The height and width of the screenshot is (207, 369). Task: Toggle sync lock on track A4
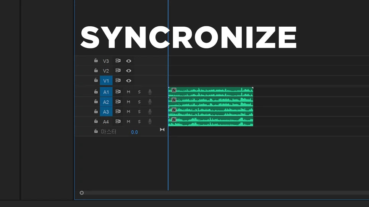(x=118, y=121)
